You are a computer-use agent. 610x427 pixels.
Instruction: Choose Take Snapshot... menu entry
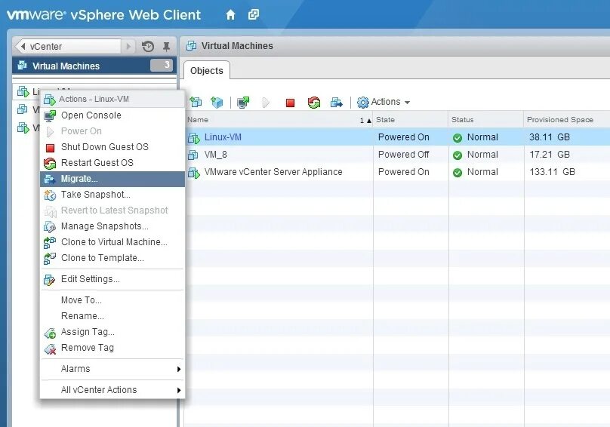[x=112, y=195]
